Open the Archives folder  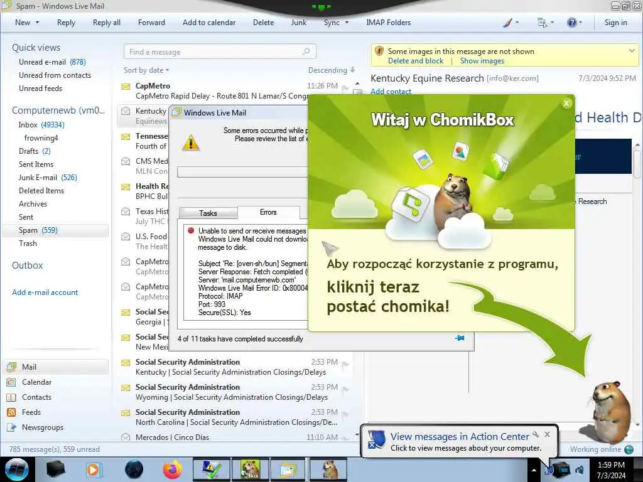pyautogui.click(x=33, y=204)
